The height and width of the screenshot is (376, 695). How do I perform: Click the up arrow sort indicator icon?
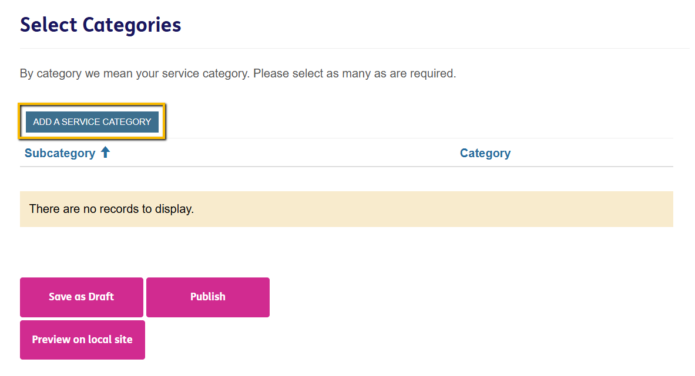click(105, 153)
